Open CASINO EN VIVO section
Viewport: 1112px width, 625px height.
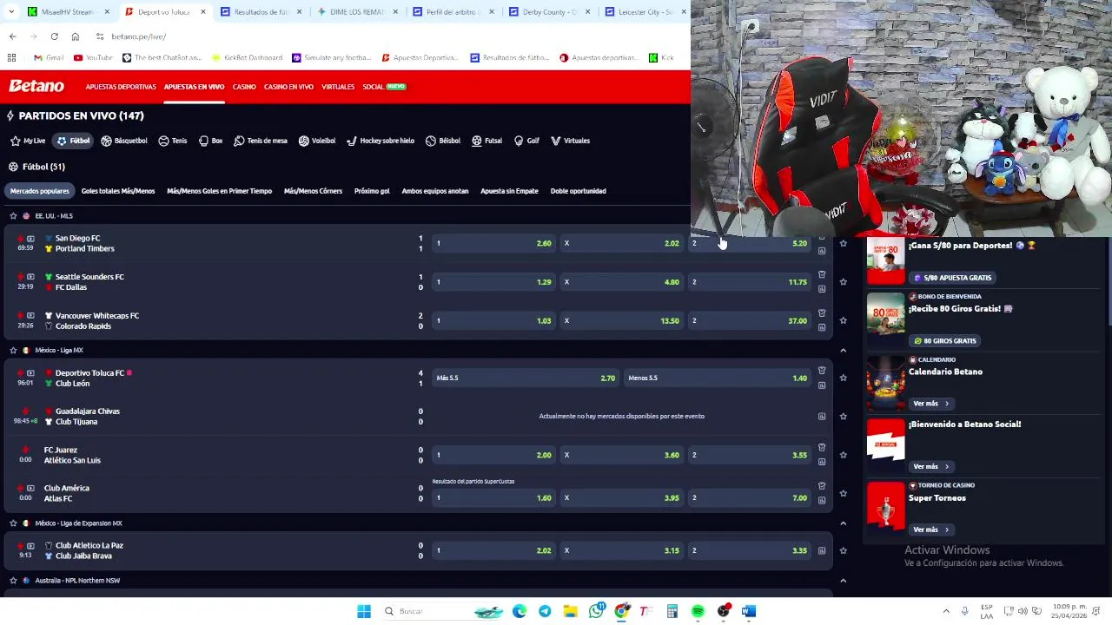coord(288,87)
